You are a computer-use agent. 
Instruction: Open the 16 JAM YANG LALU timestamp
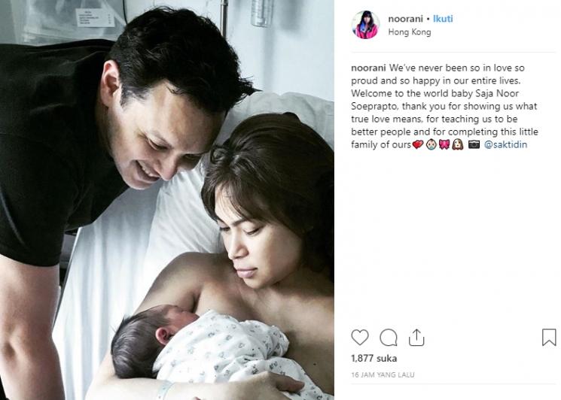383,374
